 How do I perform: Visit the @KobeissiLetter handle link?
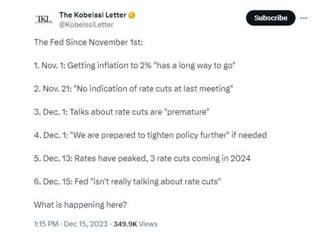coord(86,25)
